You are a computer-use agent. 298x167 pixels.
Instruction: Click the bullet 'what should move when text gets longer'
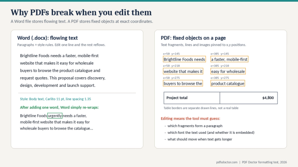pos(200,139)
